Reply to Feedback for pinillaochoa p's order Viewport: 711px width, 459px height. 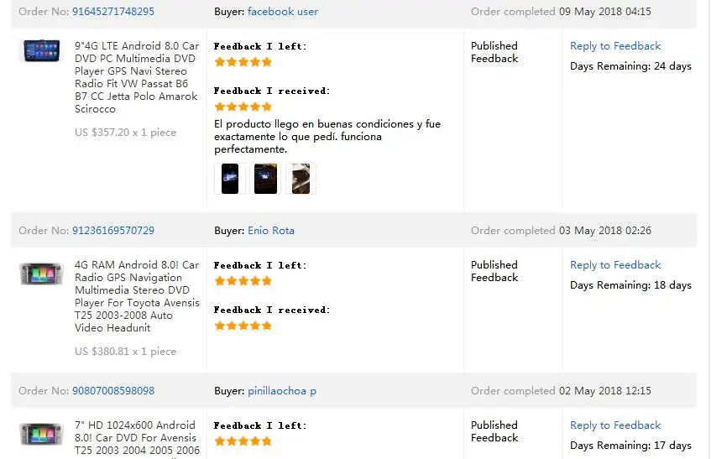click(615, 425)
